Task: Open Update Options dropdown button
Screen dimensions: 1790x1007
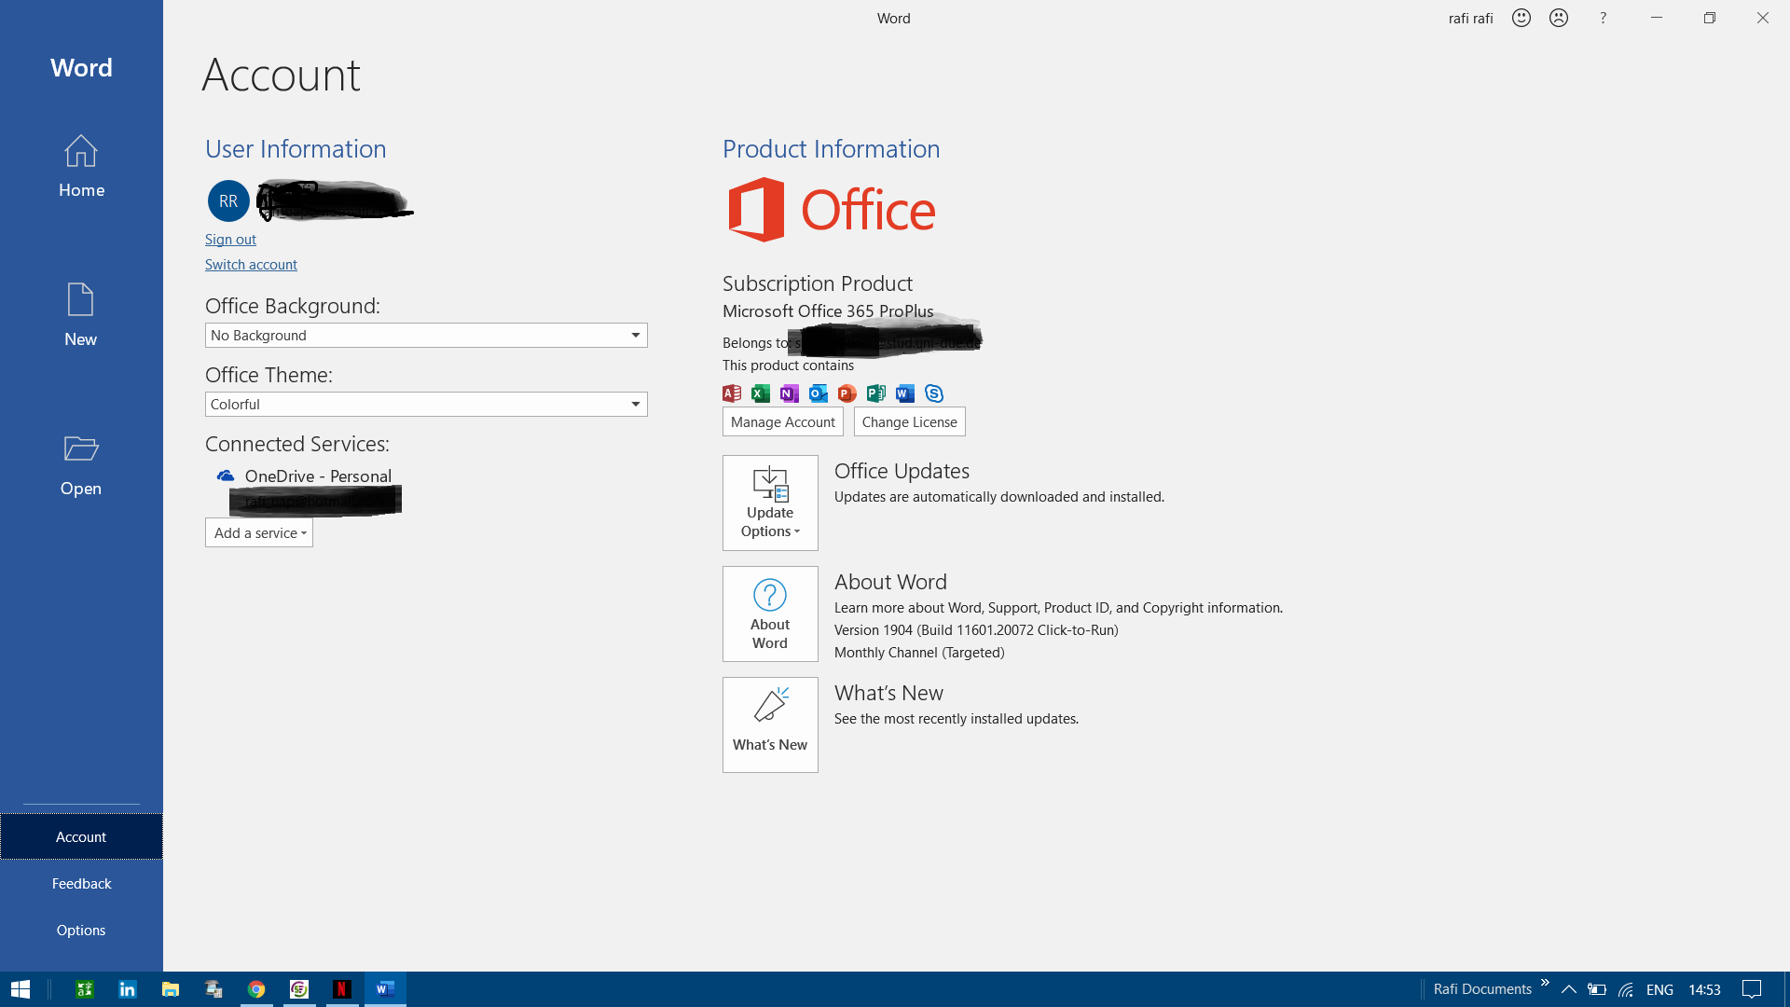Action: (x=770, y=503)
